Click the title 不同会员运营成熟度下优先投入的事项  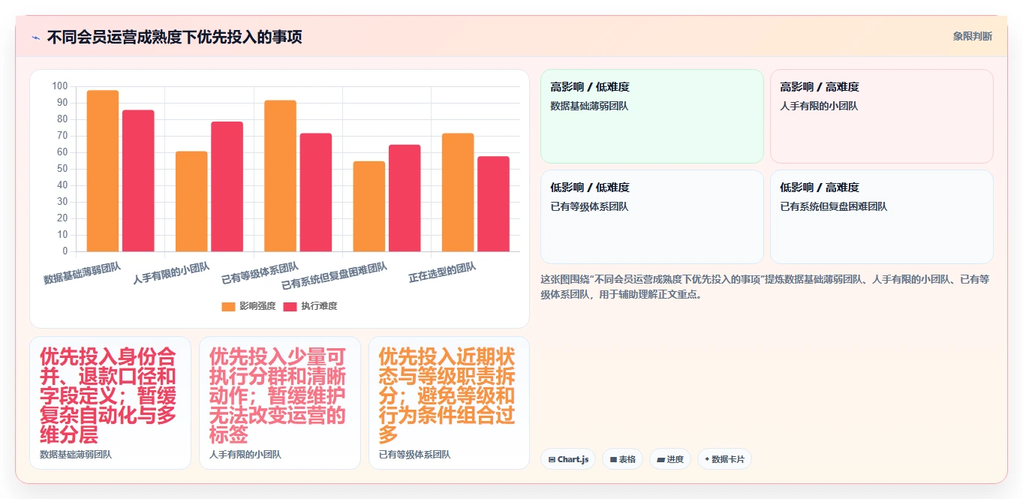(174, 37)
